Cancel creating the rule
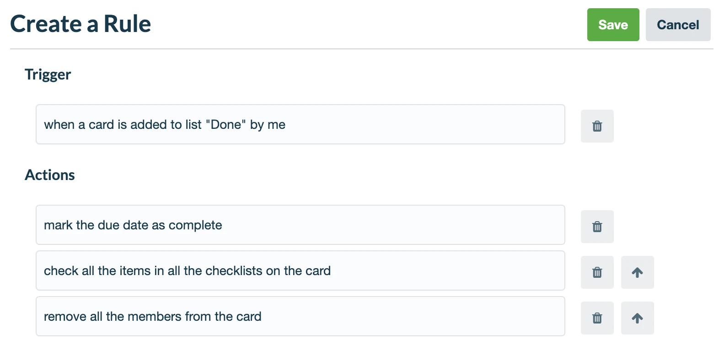Image resolution: width=719 pixels, height=350 pixels. pyautogui.click(x=678, y=25)
